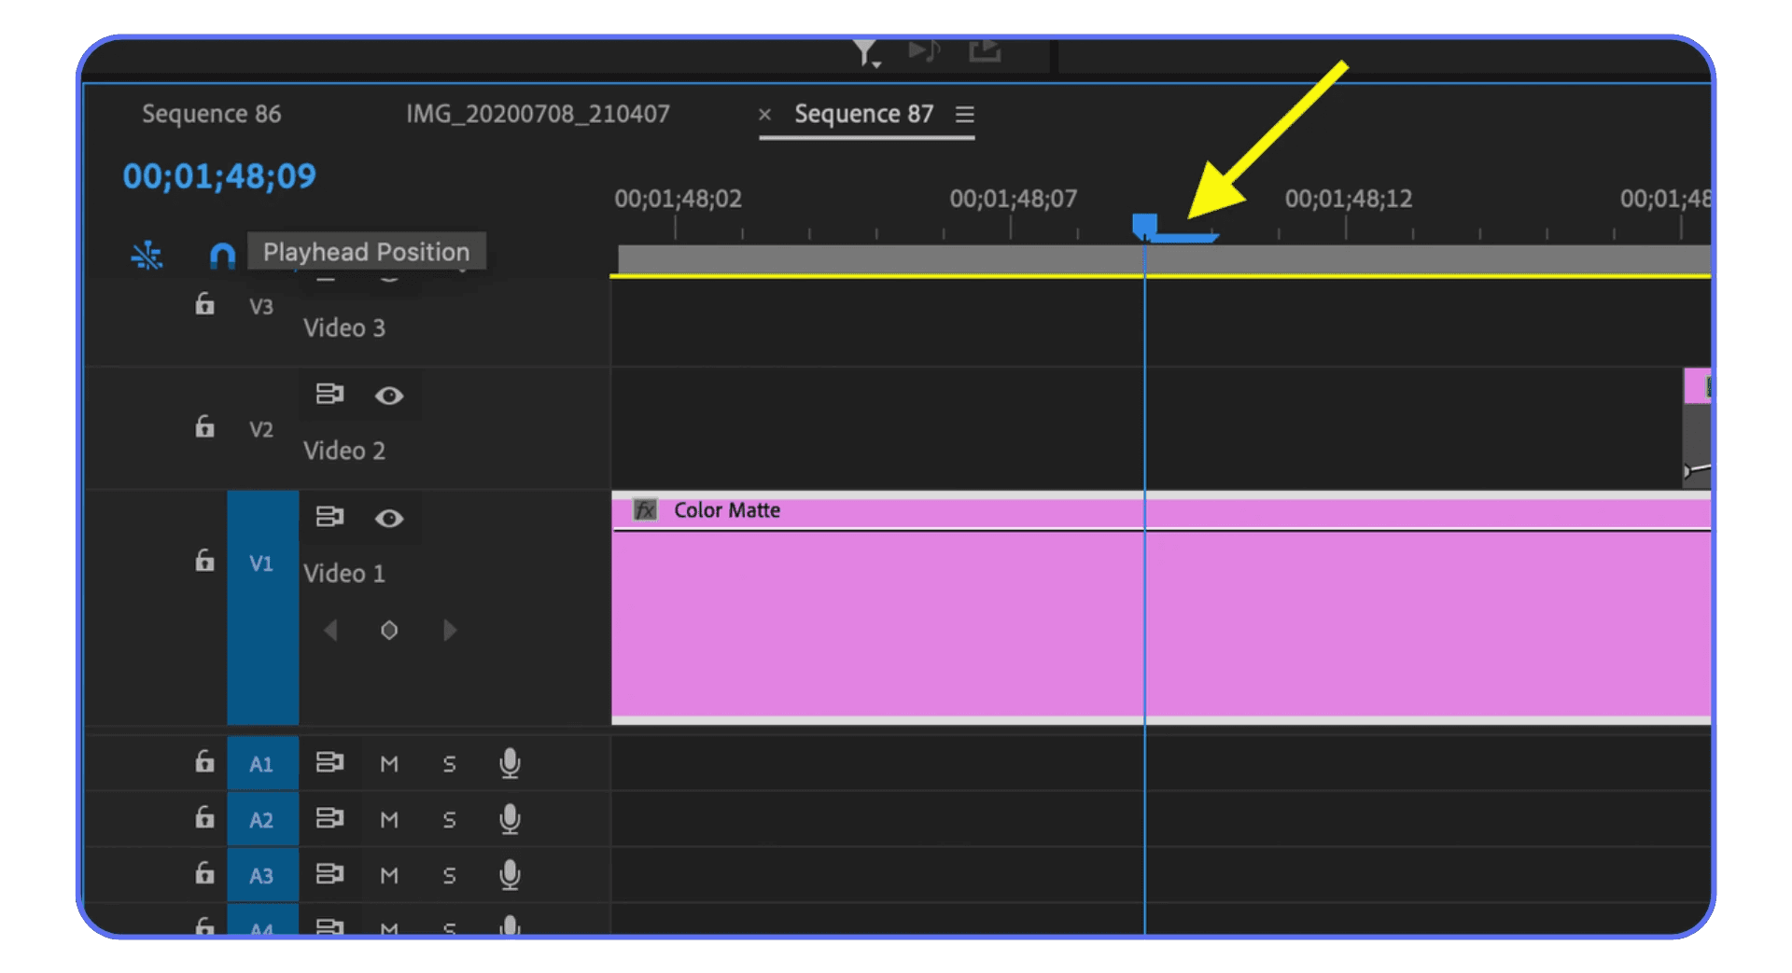Enable the Linked Selection icon
1792x973 pixels.
click(147, 255)
